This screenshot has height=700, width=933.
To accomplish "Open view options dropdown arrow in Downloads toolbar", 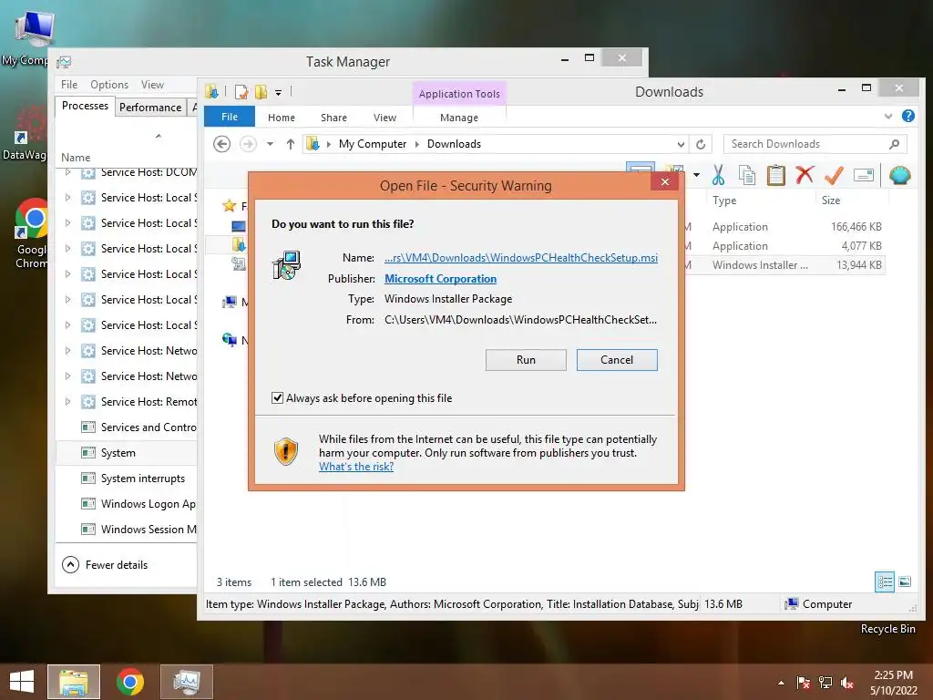I will (x=696, y=175).
